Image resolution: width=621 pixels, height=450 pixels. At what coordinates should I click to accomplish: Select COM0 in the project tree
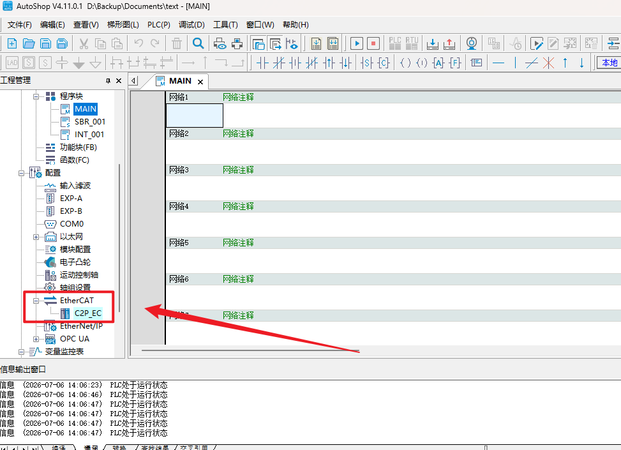click(71, 224)
